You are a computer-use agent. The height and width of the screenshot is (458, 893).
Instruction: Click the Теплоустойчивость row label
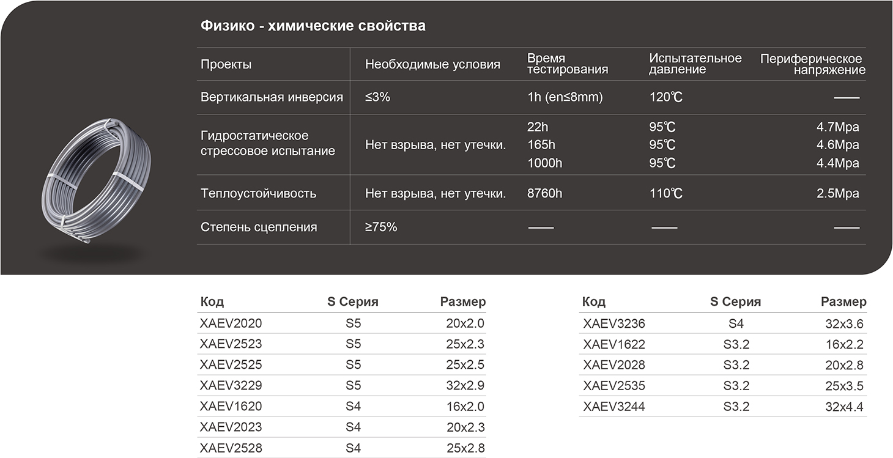coord(258,194)
